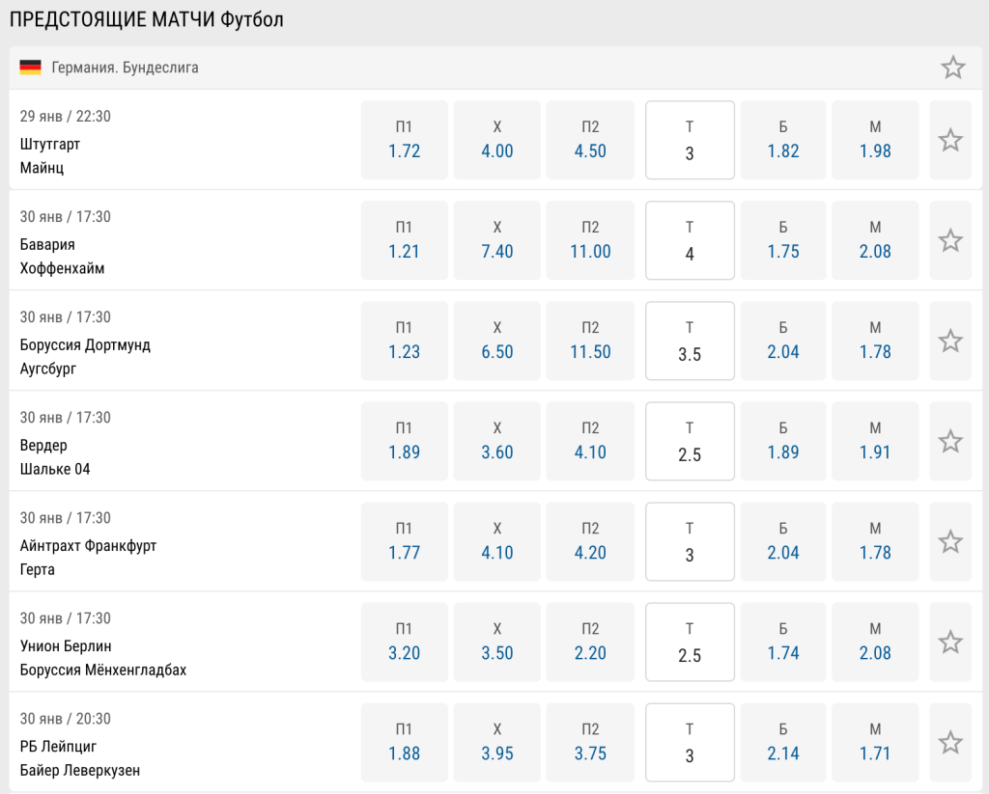Click the star for Вердер – Шальке 04
The image size is (989, 794).
coord(950,441)
